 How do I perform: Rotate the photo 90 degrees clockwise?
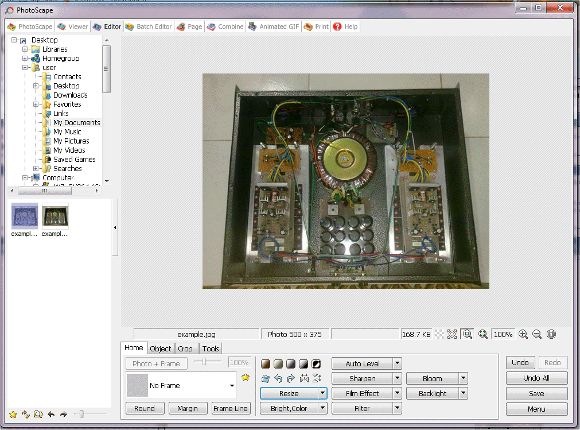coord(291,378)
